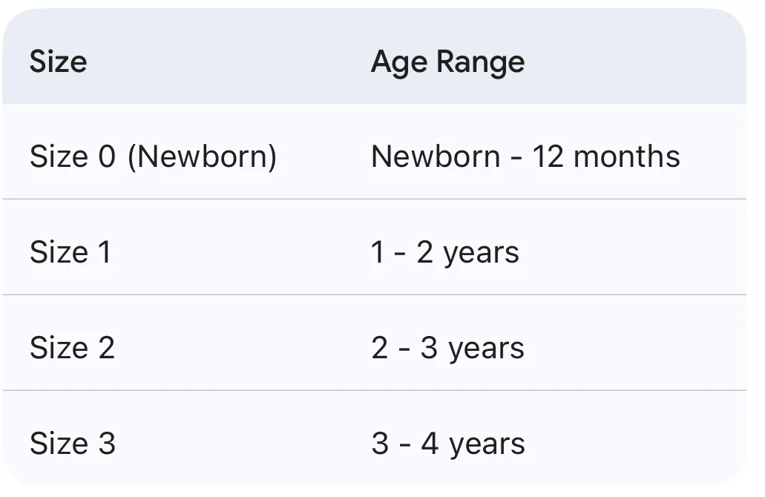Screen dimensions: 765x497
Task: Click the Size 2 cell
Action: coord(72,348)
